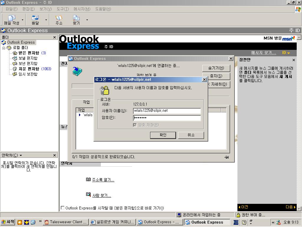
Task: Click the 암호 password input field
Action: point(167,118)
